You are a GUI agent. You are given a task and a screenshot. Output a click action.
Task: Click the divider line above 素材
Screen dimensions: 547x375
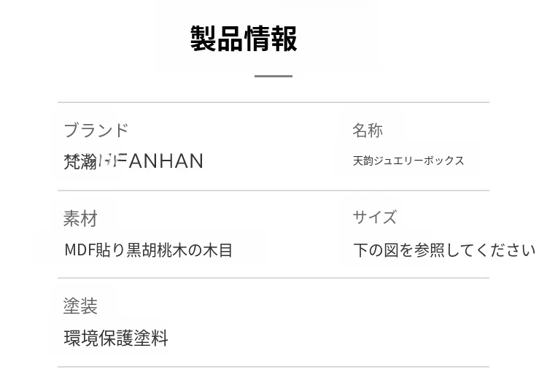point(146,190)
